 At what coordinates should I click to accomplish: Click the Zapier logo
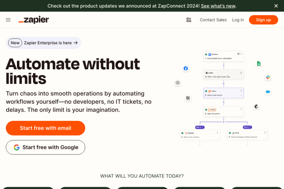pos(34,20)
